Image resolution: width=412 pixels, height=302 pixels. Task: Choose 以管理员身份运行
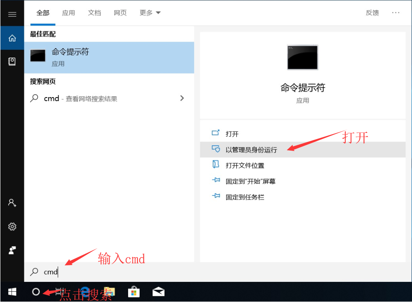tap(303, 149)
